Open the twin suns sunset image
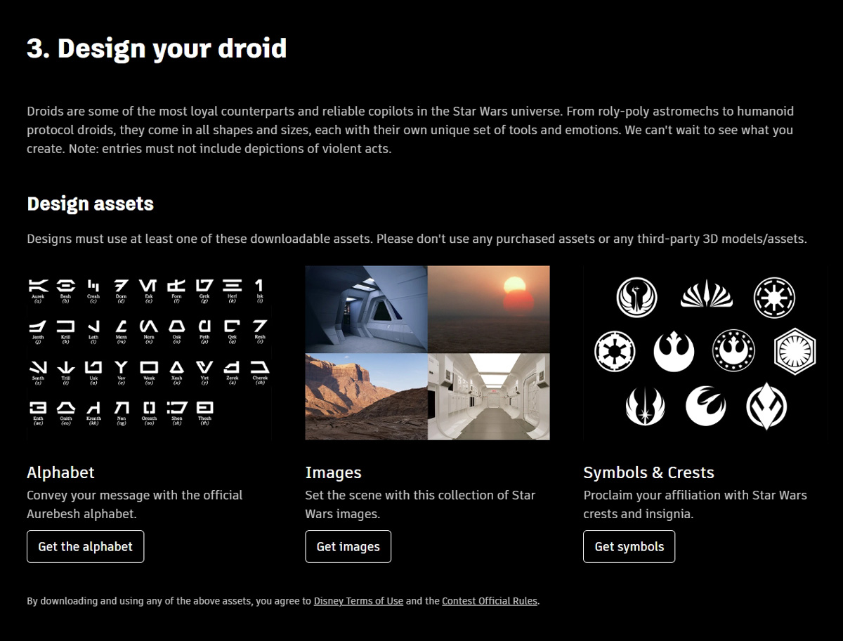 [x=489, y=309]
